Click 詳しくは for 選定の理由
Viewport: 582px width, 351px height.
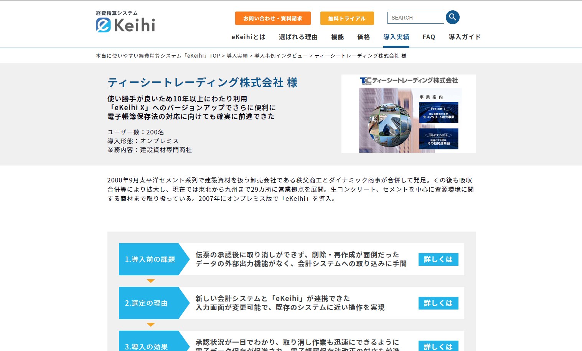coord(438,303)
